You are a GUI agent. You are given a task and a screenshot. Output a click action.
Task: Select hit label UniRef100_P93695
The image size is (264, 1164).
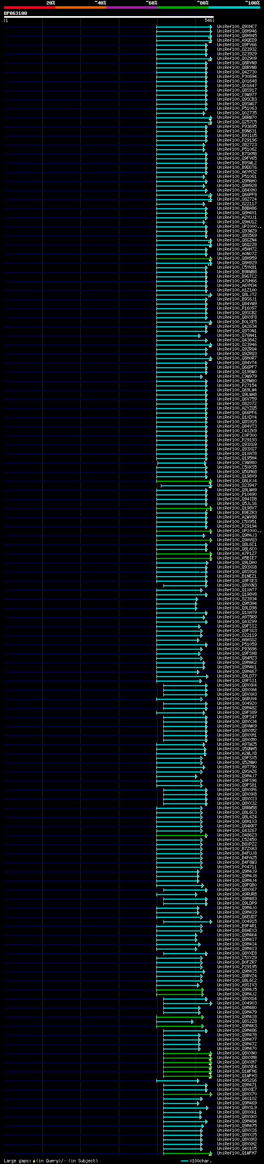coord(237,126)
